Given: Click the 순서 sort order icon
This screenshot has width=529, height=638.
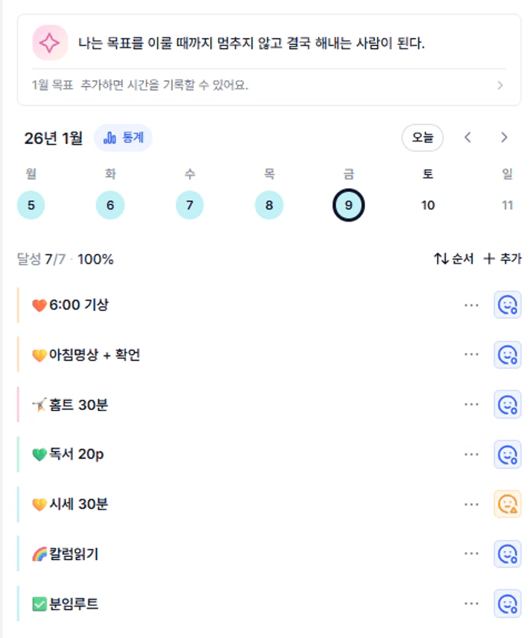Looking at the screenshot, I should coord(441,259).
